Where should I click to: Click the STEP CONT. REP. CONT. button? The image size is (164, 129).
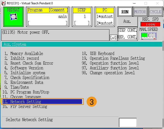point(127,33)
